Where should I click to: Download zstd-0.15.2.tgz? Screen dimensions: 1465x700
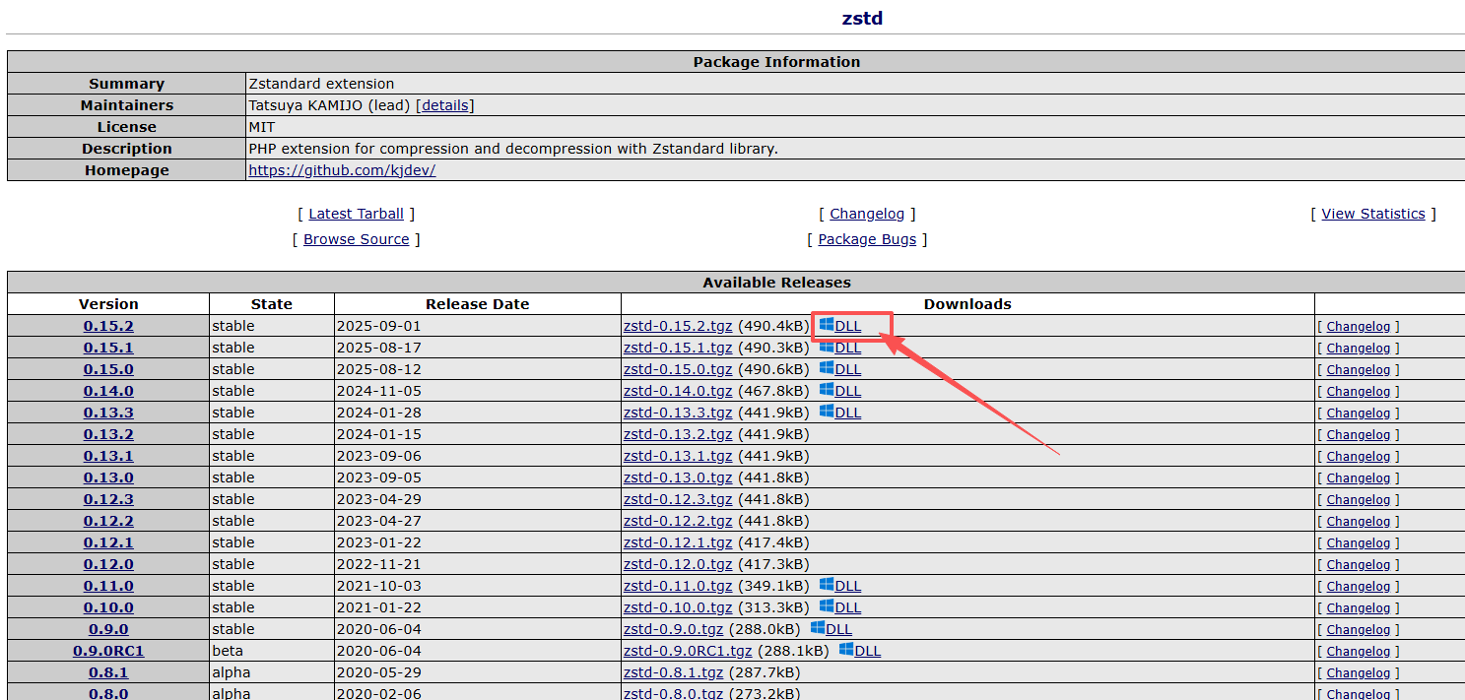678,326
